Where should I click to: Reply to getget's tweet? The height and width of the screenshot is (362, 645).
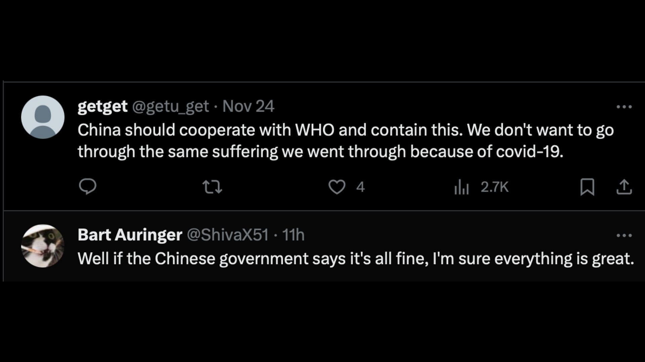(88, 187)
